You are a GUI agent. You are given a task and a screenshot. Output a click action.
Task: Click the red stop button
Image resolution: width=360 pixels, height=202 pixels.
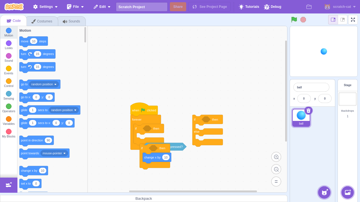[303, 20]
